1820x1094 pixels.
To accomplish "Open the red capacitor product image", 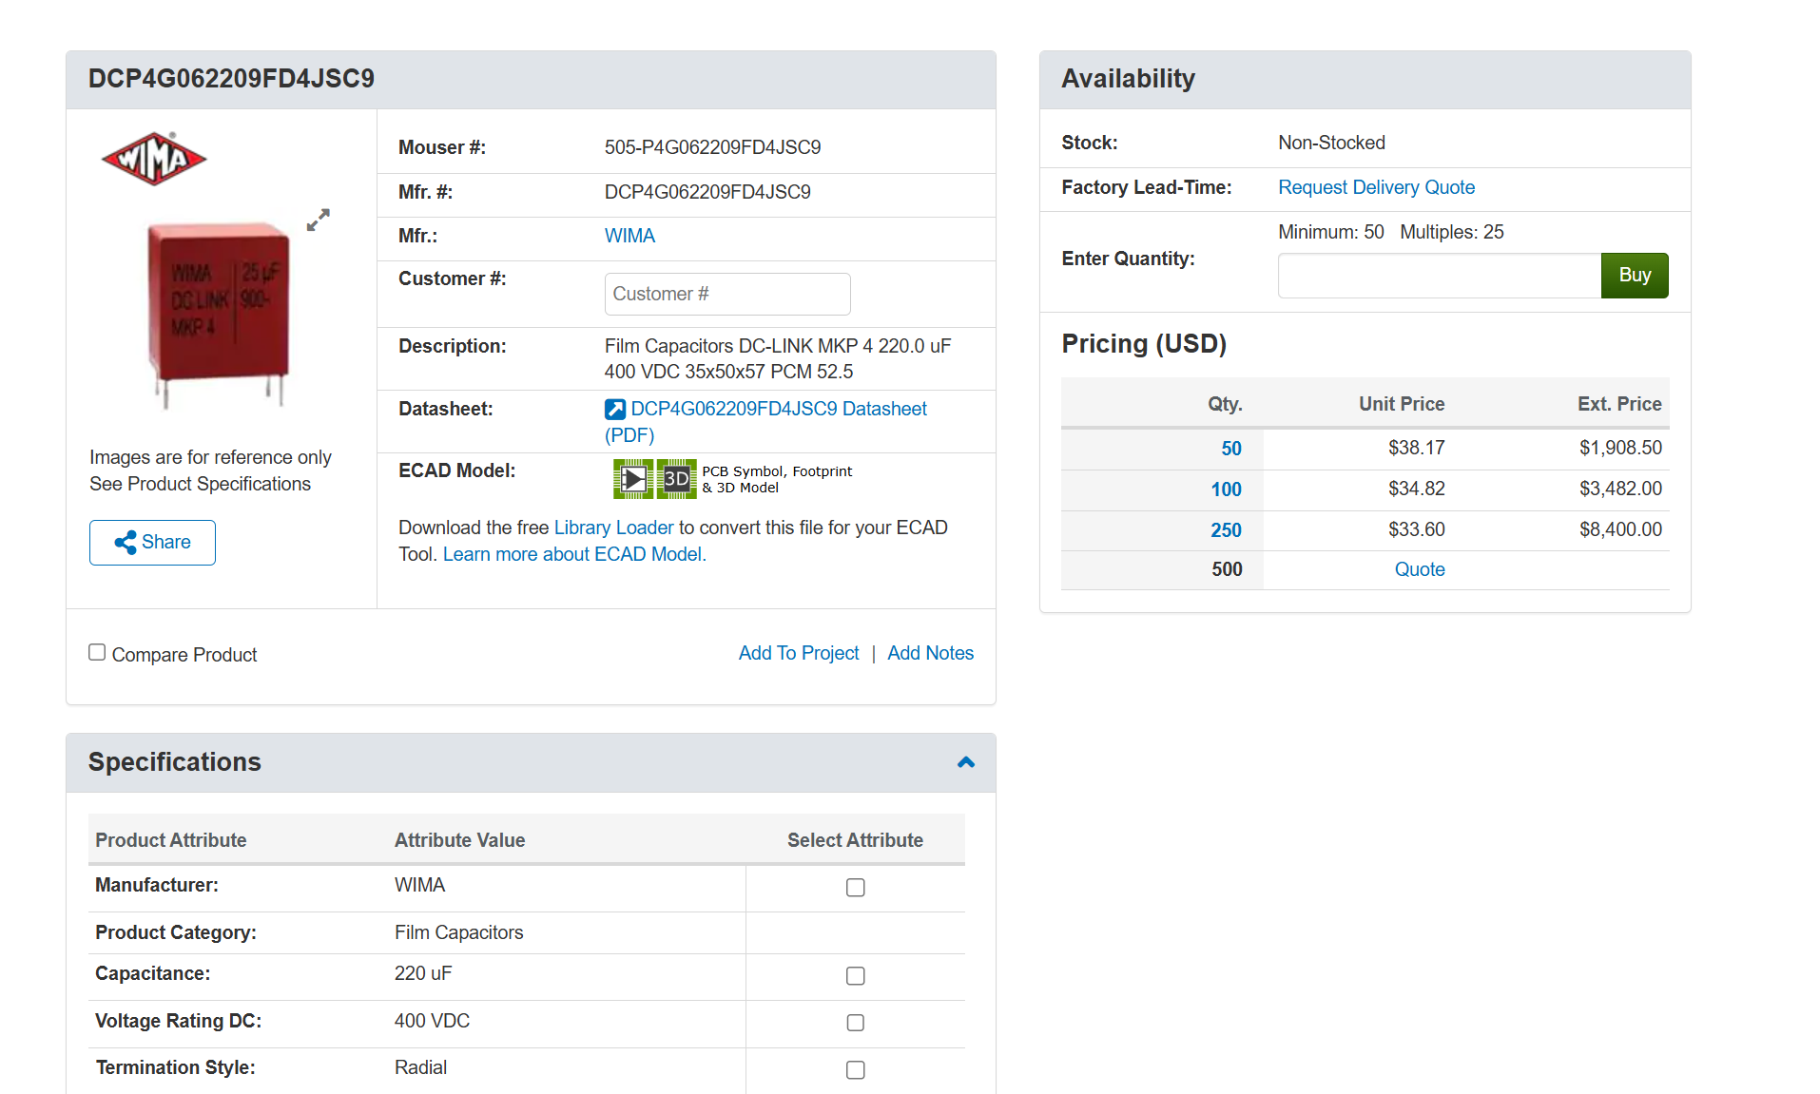I will [x=219, y=314].
